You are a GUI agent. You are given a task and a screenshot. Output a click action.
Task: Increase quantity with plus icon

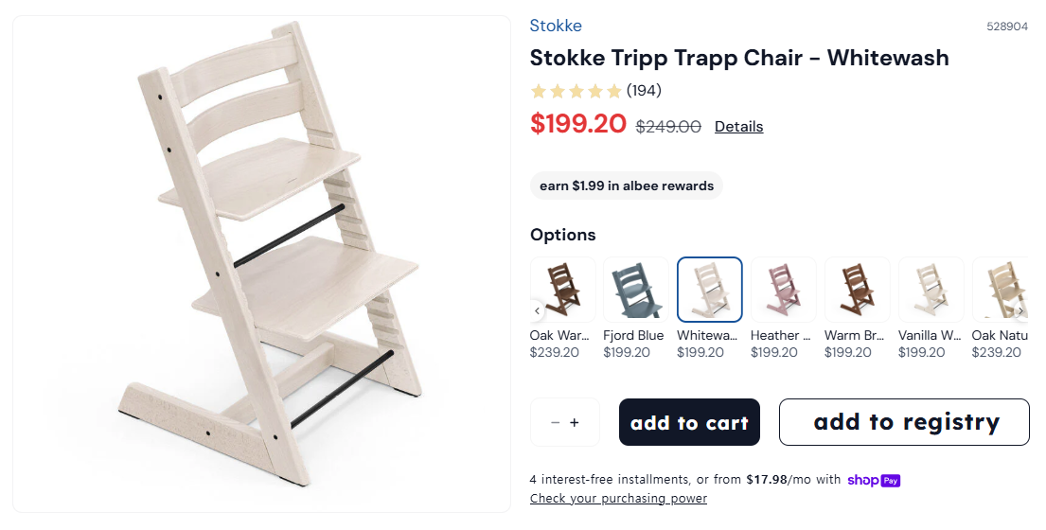(575, 423)
